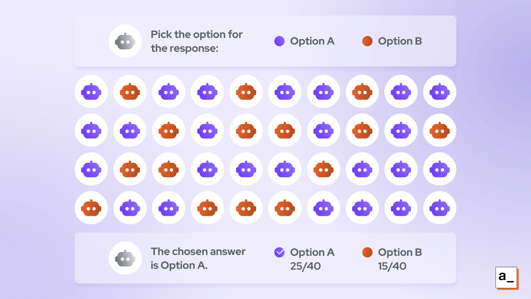Image resolution: width=531 pixels, height=299 pixels.
Task: Select the orange Option B dot in the prompt panel
Action: pos(367,41)
